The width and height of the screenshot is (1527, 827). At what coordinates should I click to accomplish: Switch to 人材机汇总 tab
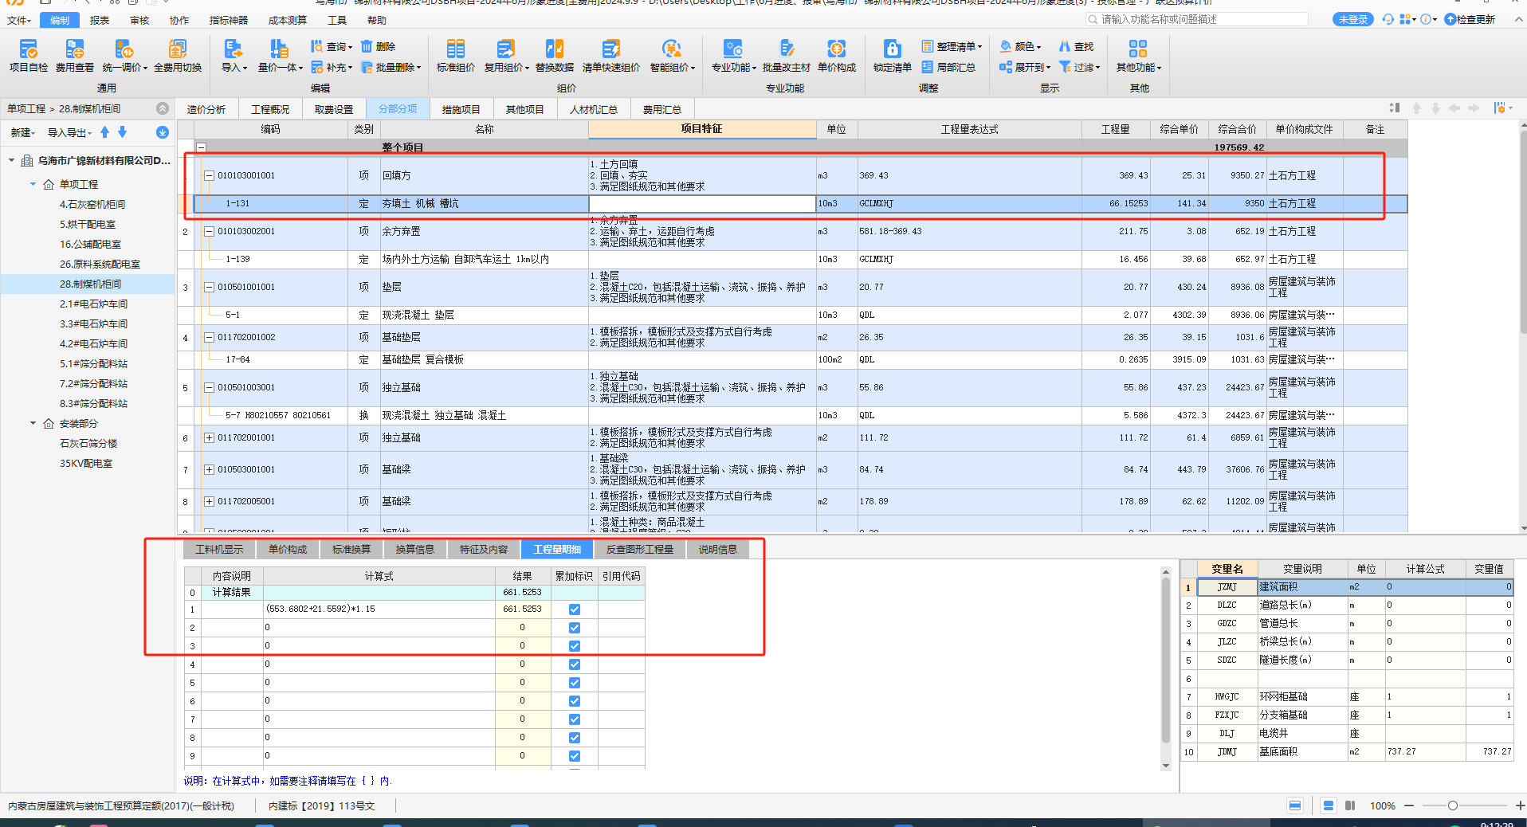pos(593,109)
